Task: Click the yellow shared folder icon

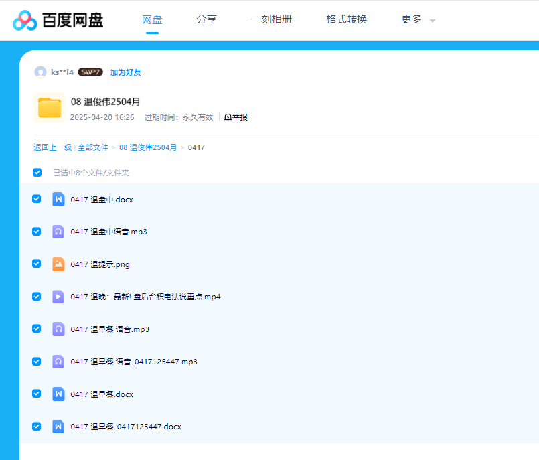Action: 50,108
